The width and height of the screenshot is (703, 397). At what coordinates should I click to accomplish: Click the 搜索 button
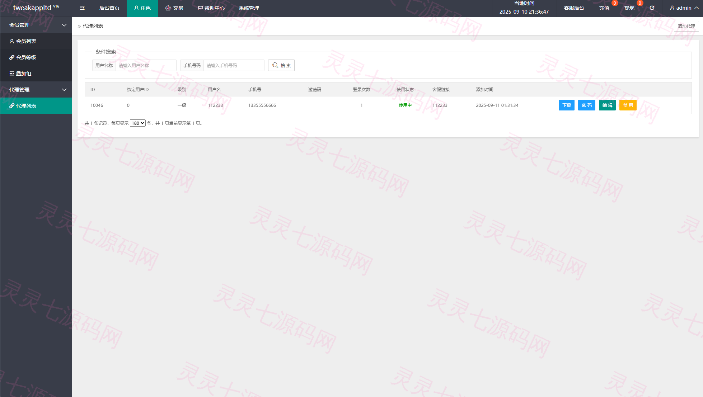click(x=281, y=65)
